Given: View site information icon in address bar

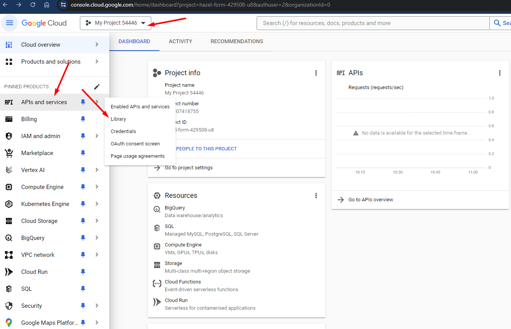Looking at the screenshot, I should tap(64, 5).
